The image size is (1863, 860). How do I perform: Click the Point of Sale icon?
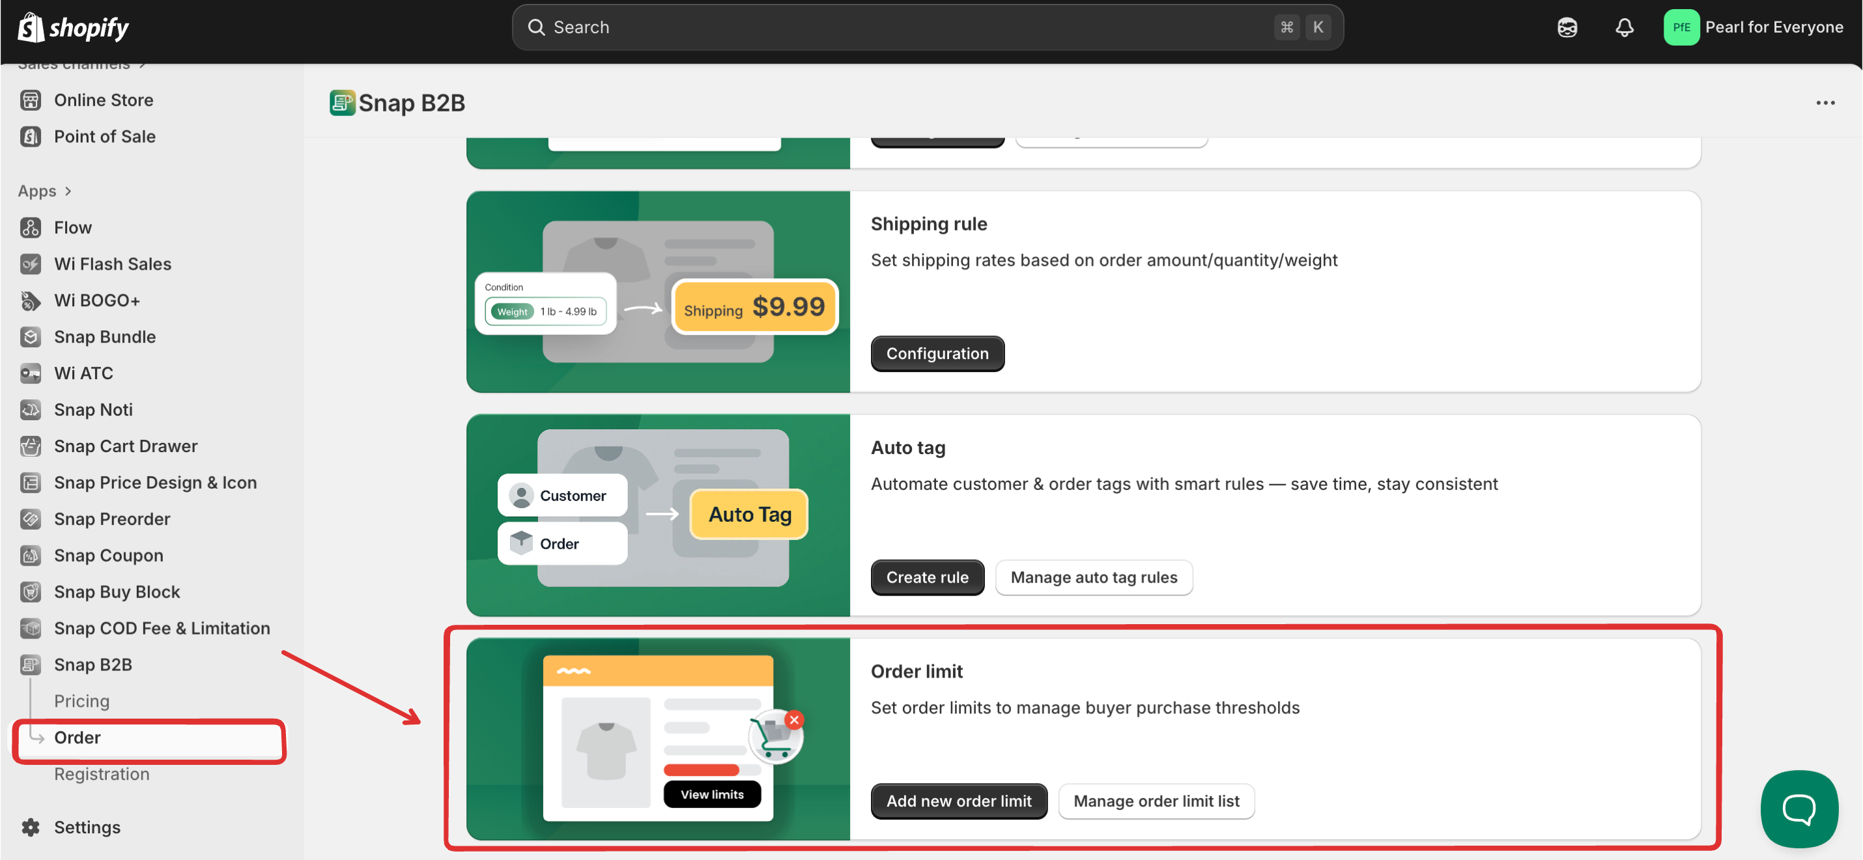[31, 137]
